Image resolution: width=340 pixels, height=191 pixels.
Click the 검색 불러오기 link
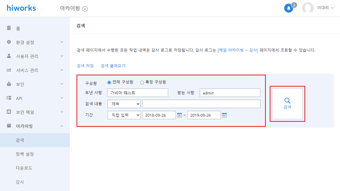[113, 66]
